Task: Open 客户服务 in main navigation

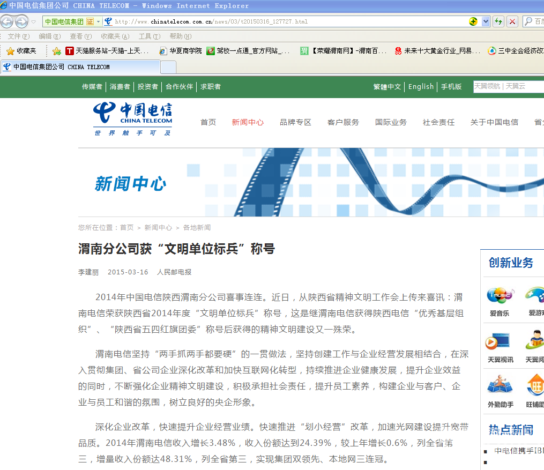Action: [343, 122]
